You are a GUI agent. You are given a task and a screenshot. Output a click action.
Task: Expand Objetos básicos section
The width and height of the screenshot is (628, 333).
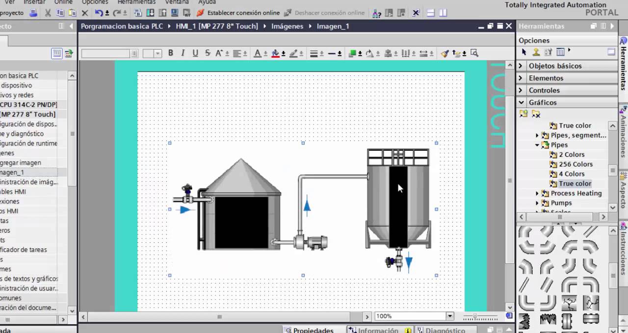521,66
